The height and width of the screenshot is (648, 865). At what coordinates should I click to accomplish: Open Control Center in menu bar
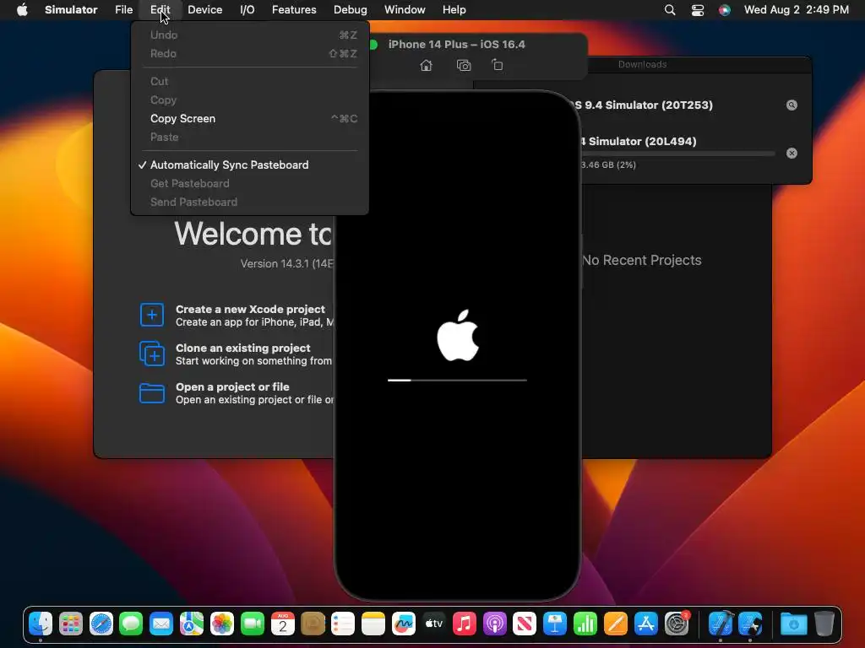click(x=697, y=10)
